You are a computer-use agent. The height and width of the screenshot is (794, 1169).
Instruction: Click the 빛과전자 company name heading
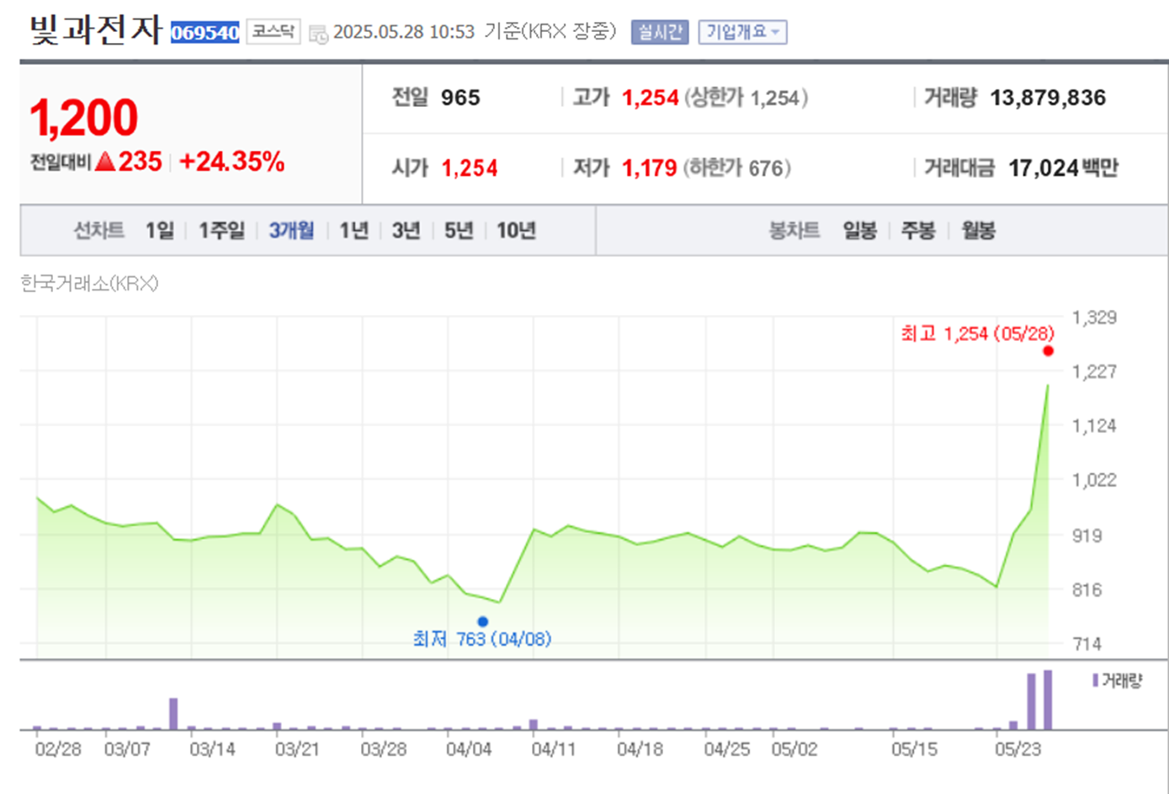[x=95, y=31]
